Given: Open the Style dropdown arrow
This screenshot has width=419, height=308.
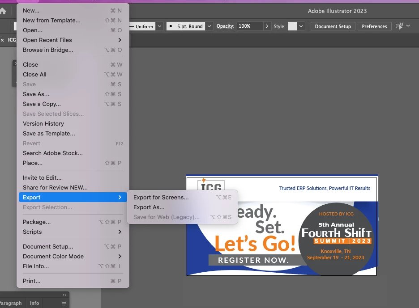Looking at the screenshot, I should [x=301, y=26].
